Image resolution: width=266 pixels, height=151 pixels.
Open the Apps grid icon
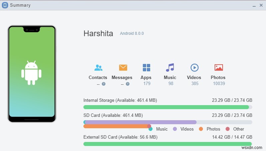(x=146, y=68)
